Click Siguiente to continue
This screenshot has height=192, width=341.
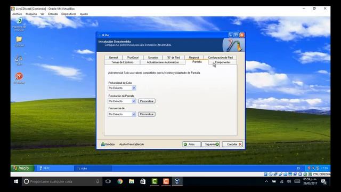[x=210, y=144]
